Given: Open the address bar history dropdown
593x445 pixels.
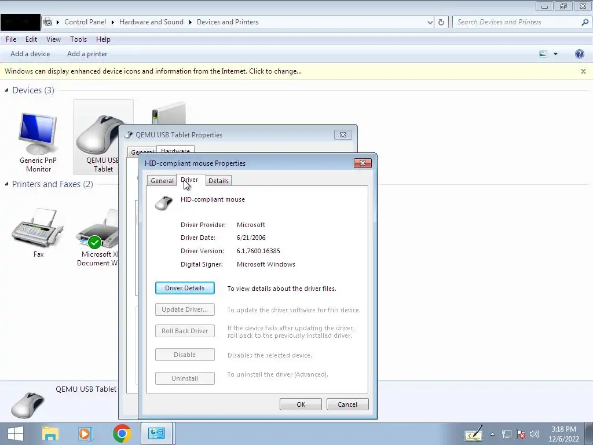Looking at the screenshot, I should (430, 23).
